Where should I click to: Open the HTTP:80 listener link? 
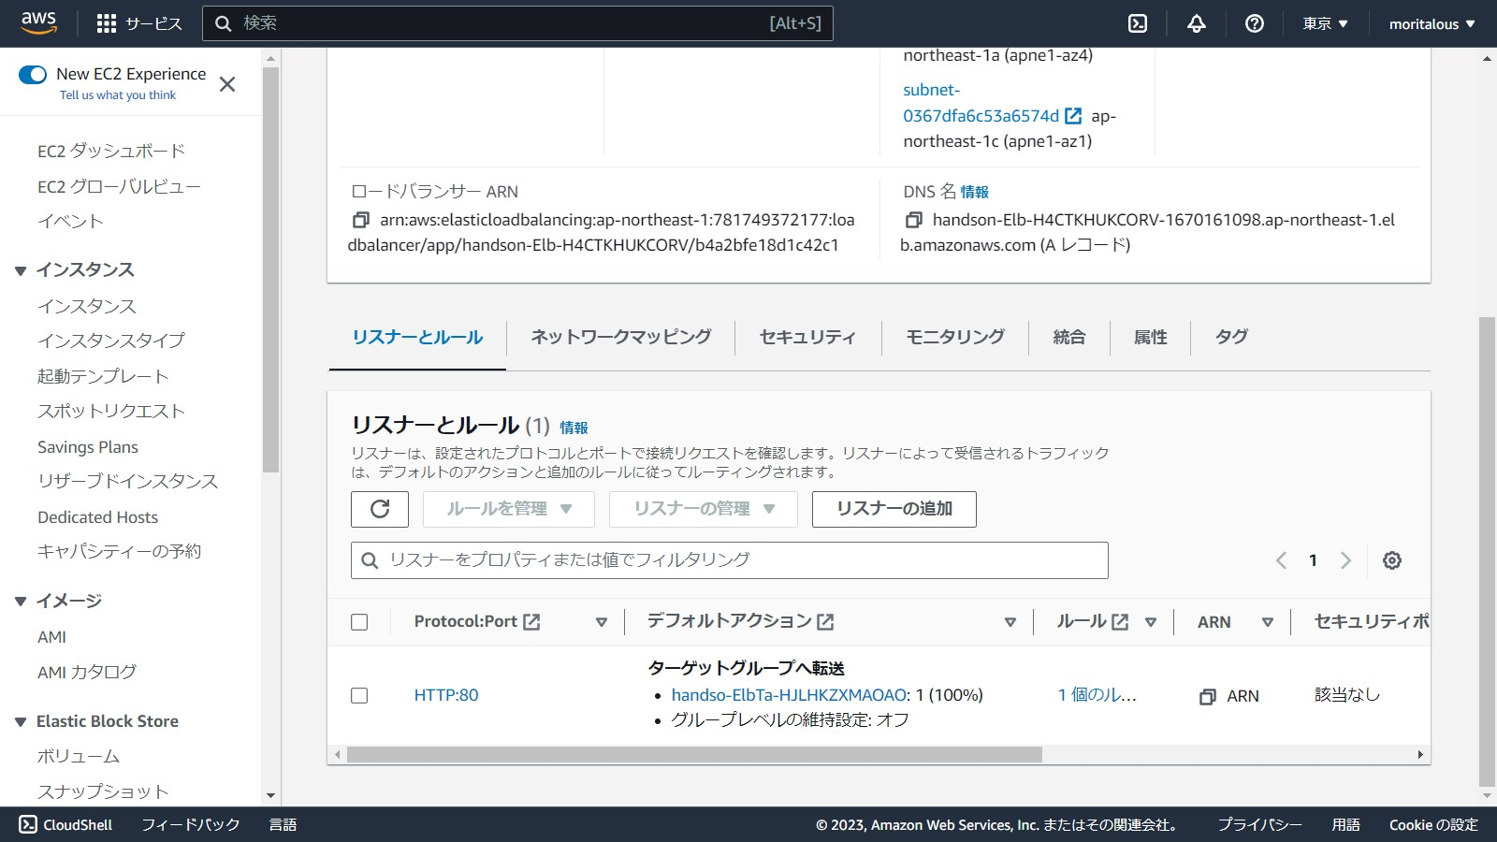point(446,695)
